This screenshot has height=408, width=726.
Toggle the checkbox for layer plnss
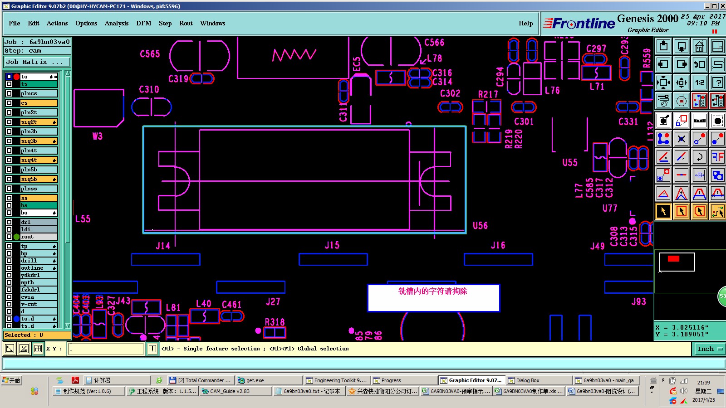[9, 189]
